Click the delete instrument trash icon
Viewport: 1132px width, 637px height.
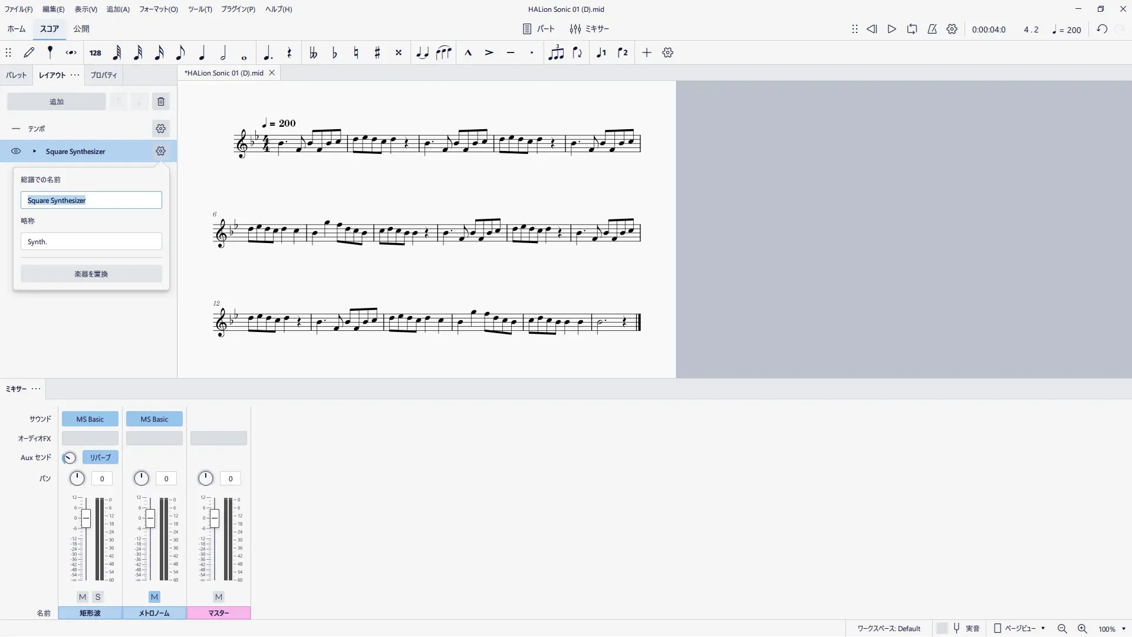(161, 101)
